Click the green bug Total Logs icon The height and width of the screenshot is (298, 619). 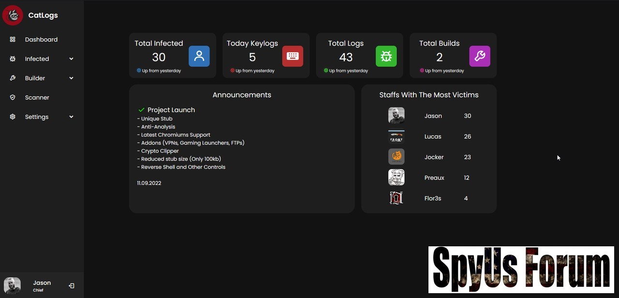tap(386, 56)
